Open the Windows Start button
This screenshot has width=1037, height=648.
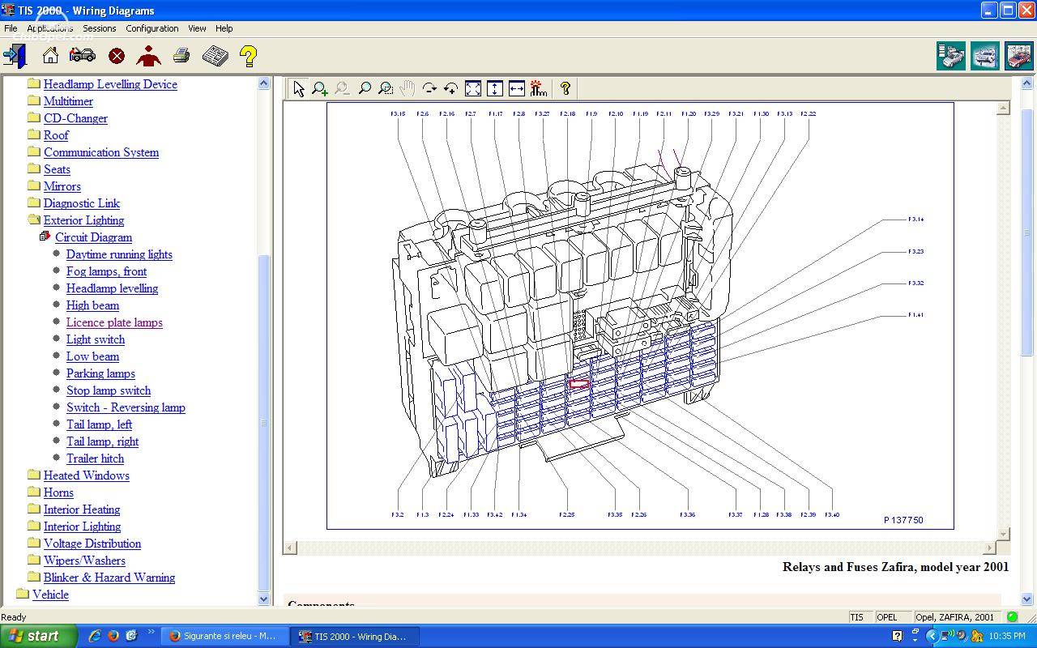point(38,636)
